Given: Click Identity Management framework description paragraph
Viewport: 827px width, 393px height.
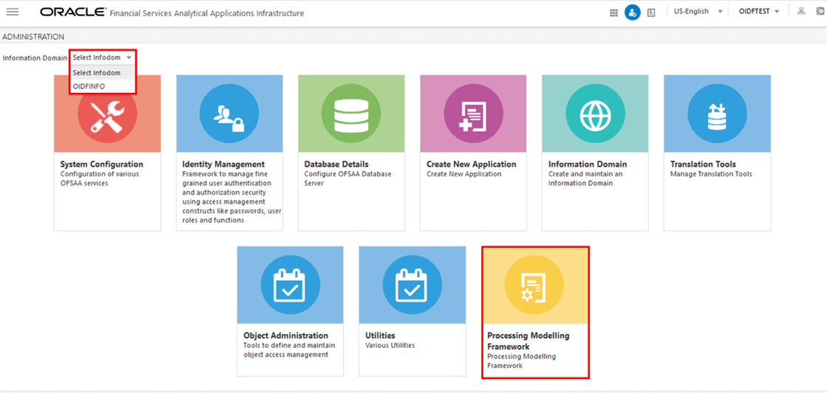Looking at the screenshot, I should pos(231,198).
